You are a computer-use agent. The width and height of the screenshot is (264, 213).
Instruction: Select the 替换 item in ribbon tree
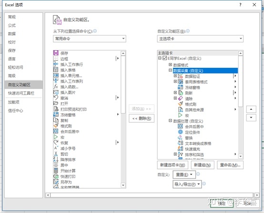[x=189, y=138]
